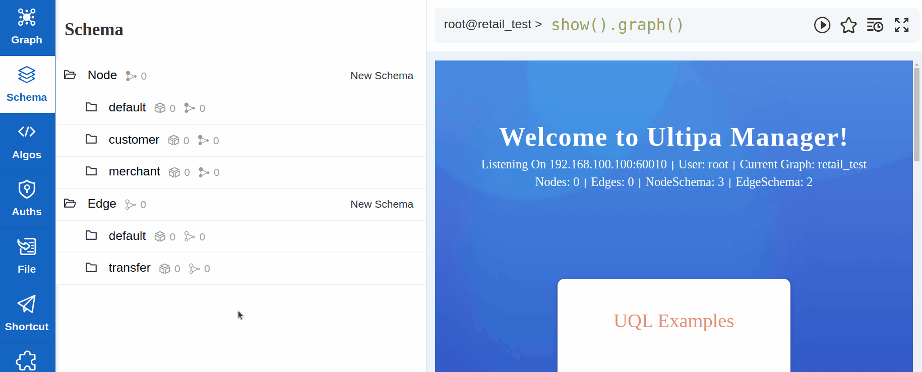Click the Current Graph: retail_test text
This screenshot has width=922, height=372.
803,164
